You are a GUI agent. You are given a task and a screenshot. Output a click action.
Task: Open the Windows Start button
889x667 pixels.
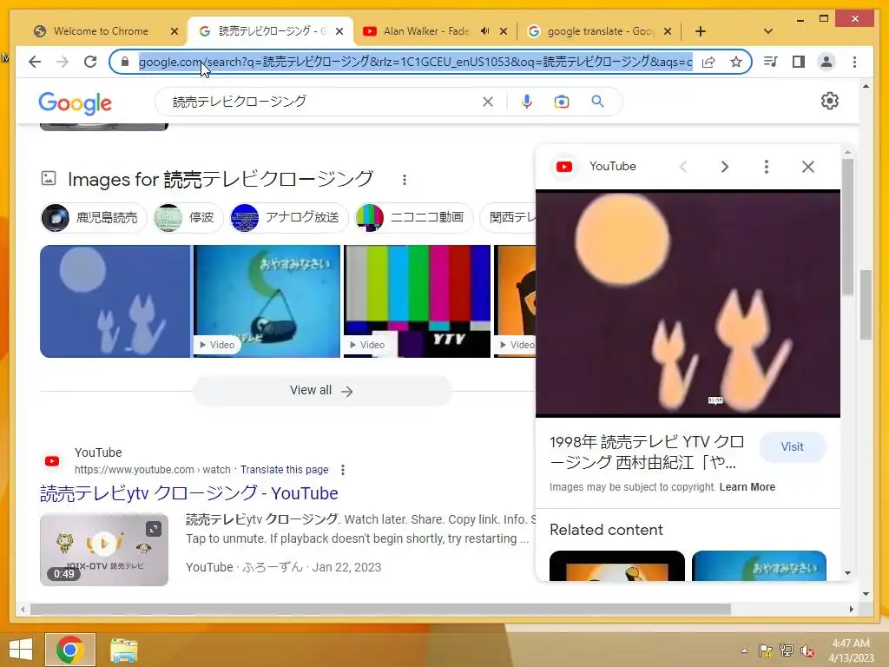[x=21, y=650]
